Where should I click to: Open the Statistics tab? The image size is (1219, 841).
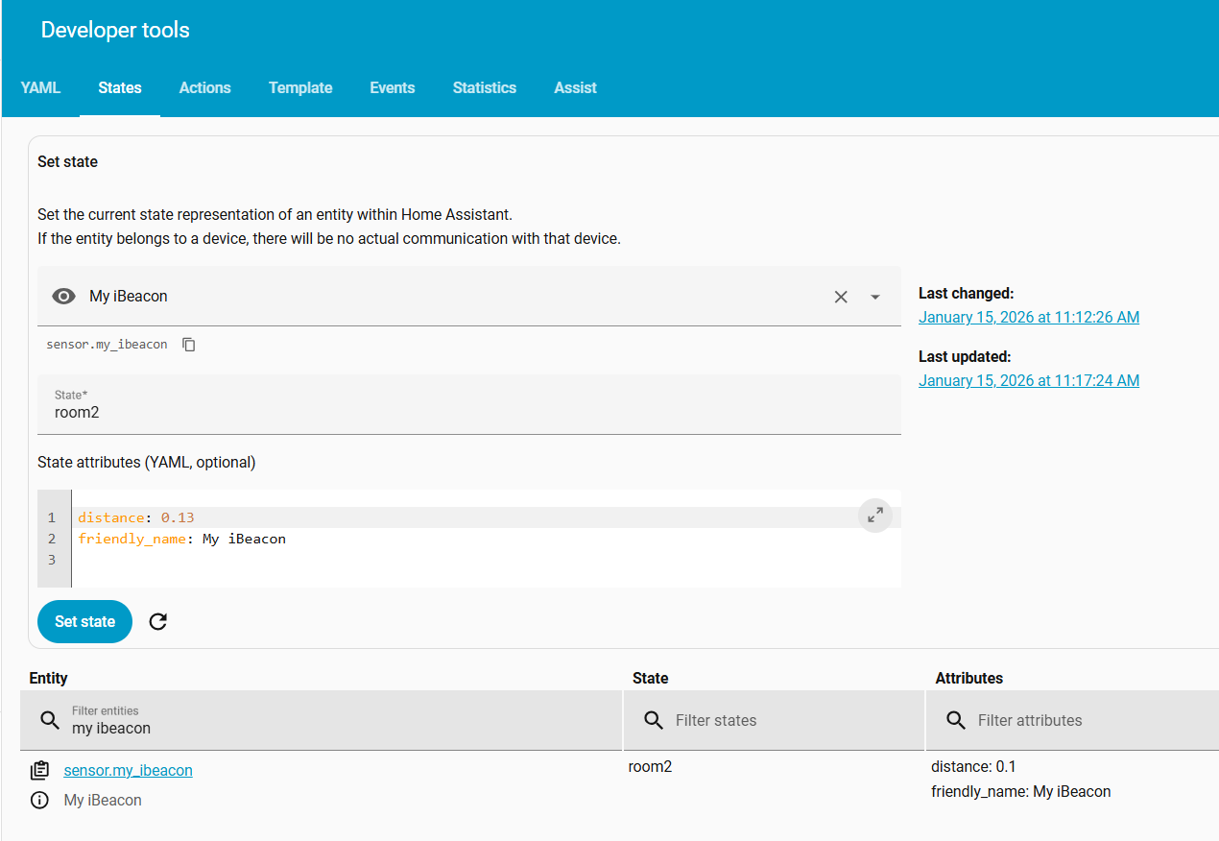click(x=485, y=87)
